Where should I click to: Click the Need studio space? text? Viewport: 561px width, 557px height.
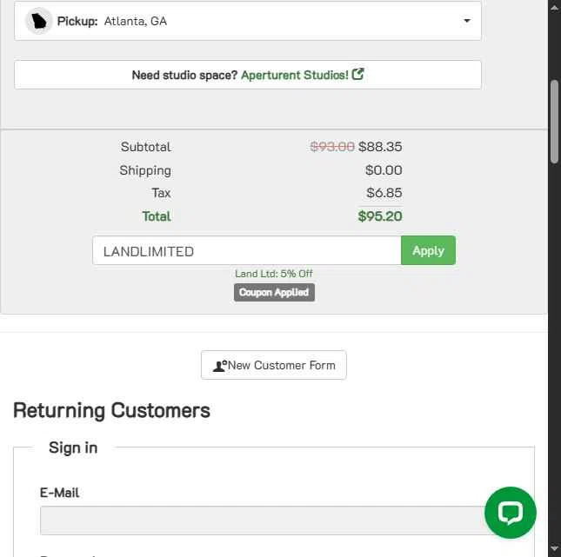(x=184, y=75)
